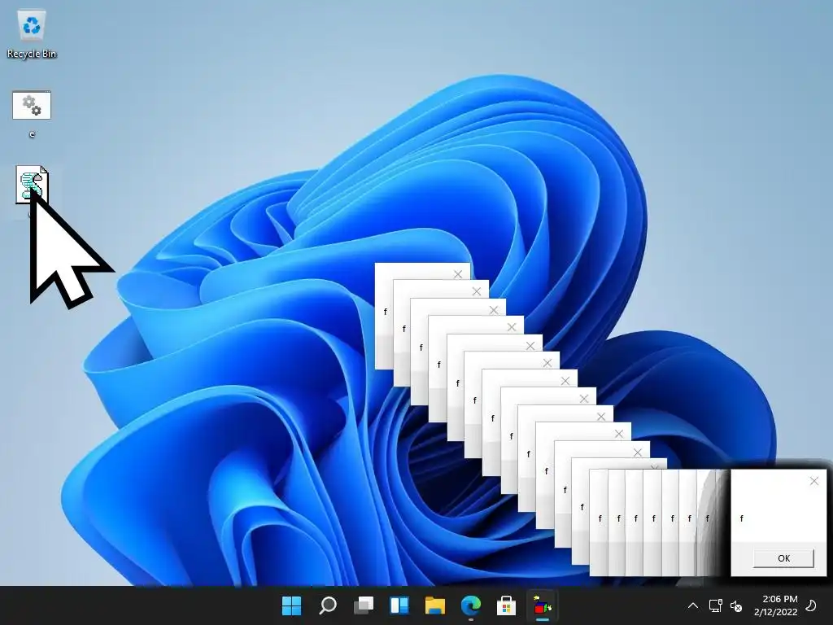Image resolution: width=833 pixels, height=625 pixels.
Task: Close the topmost-left message box in cascade
Action: click(458, 274)
